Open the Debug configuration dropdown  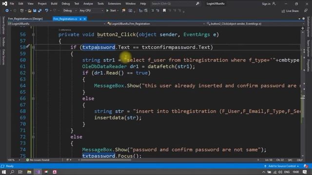pos(70,11)
